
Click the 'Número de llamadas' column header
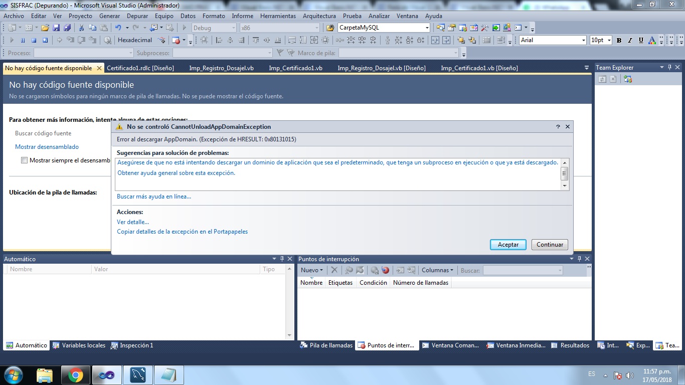tap(420, 283)
